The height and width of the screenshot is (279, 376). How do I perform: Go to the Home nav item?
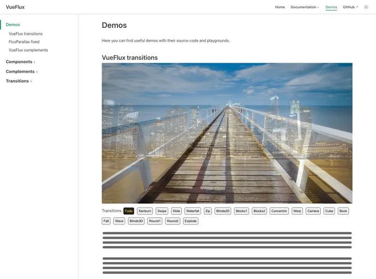pyautogui.click(x=280, y=7)
